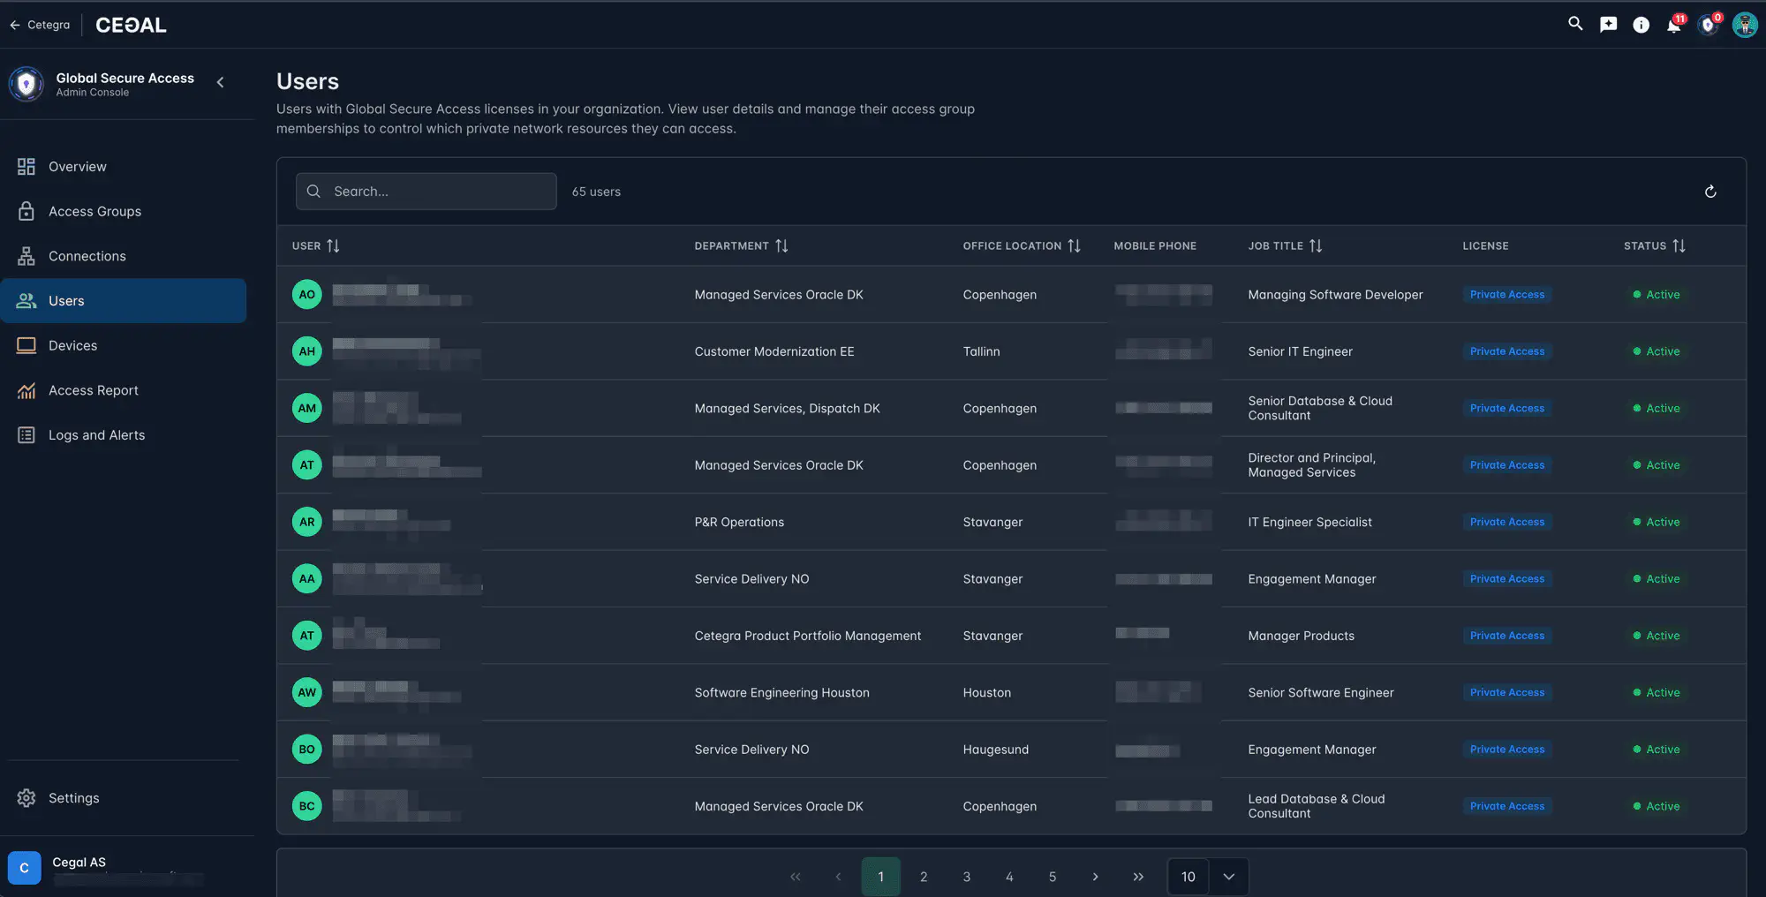Image resolution: width=1766 pixels, height=897 pixels.
Task: Click Active status for IT Engineer Specialist row
Action: [x=1657, y=522]
